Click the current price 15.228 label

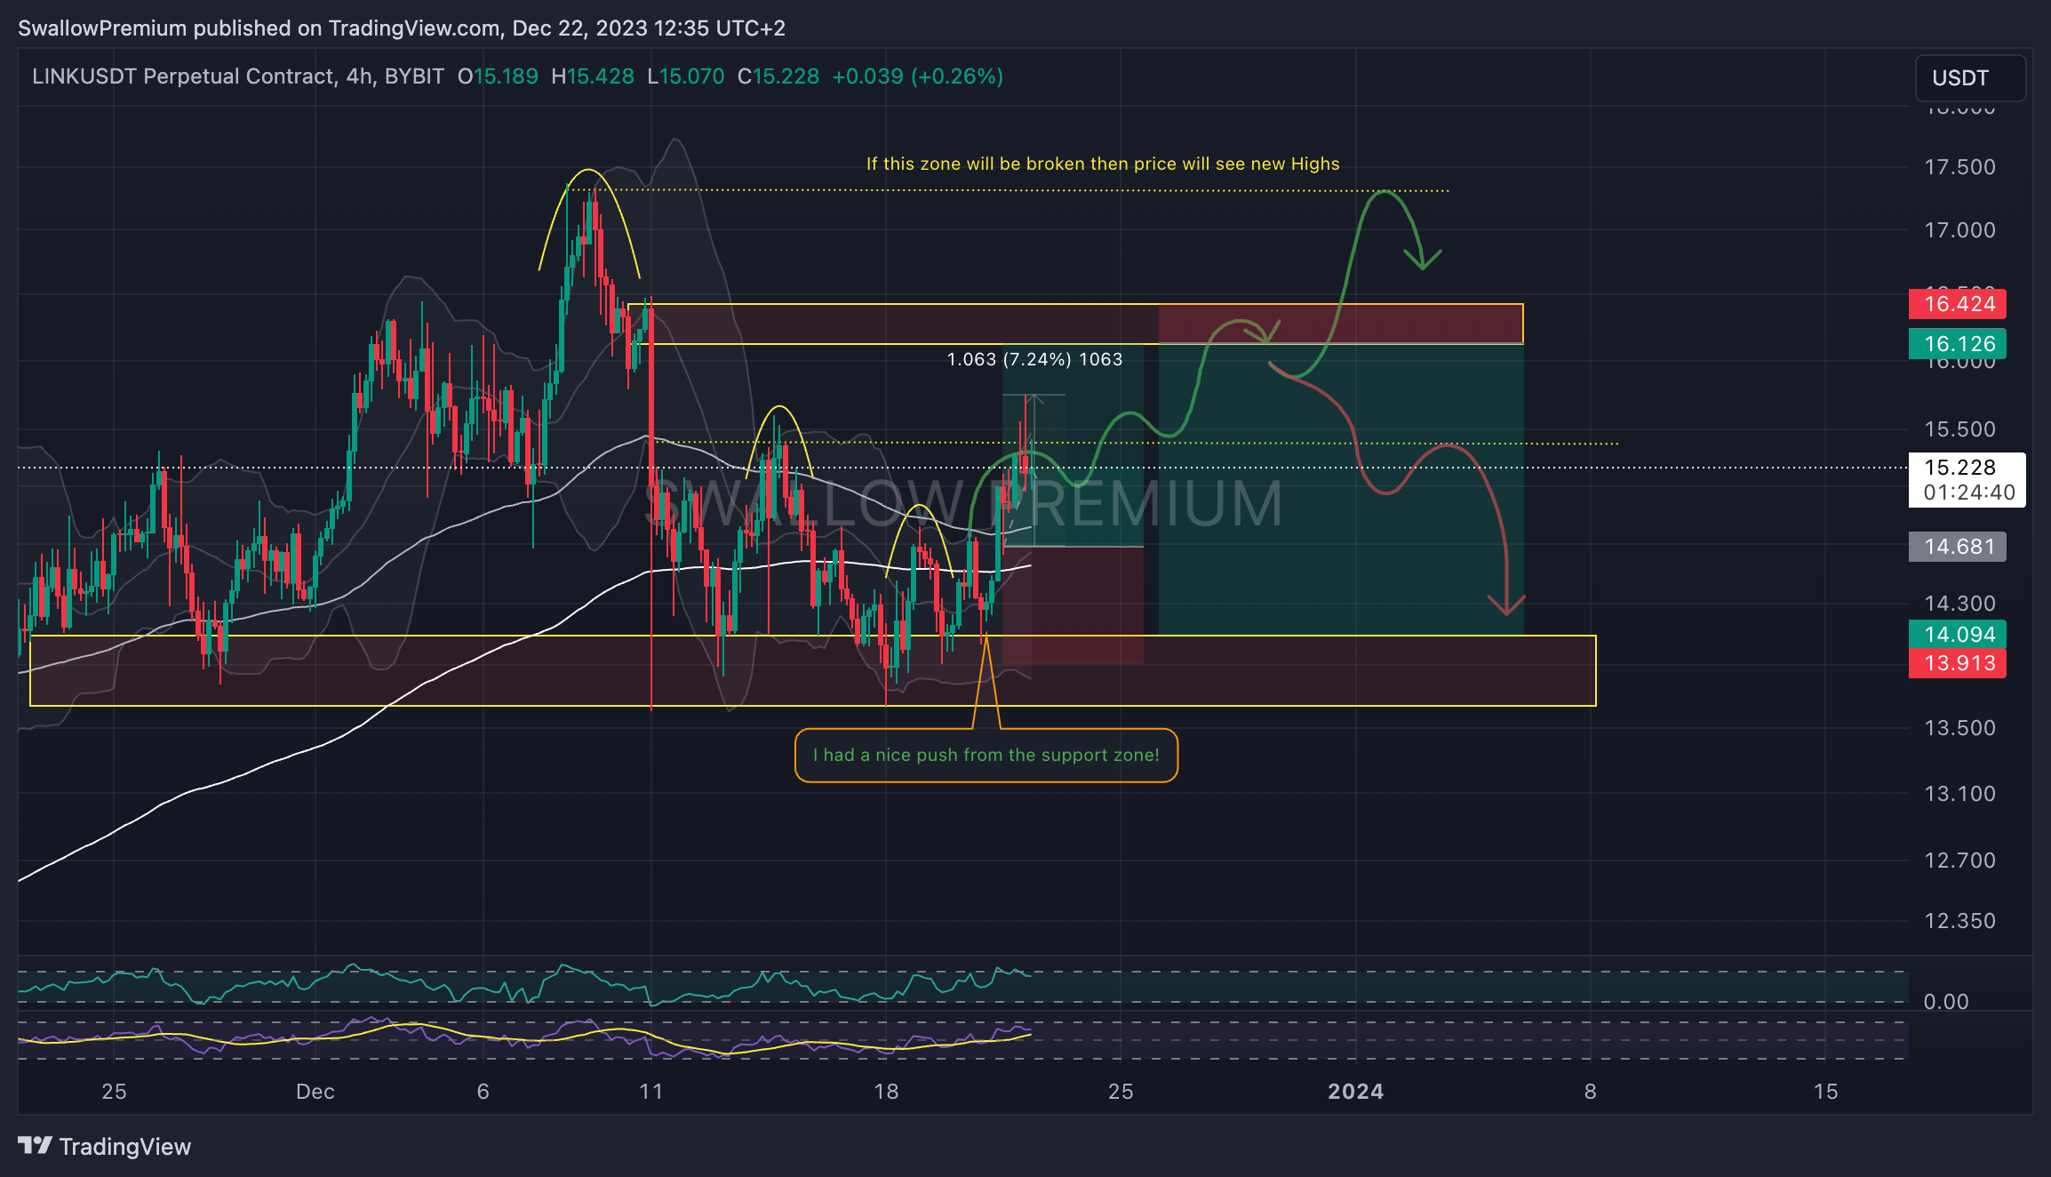[x=1959, y=468]
